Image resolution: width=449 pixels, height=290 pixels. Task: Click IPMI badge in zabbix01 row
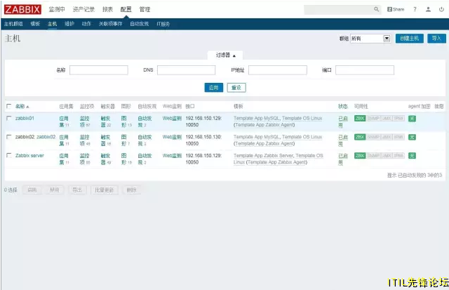pos(398,119)
